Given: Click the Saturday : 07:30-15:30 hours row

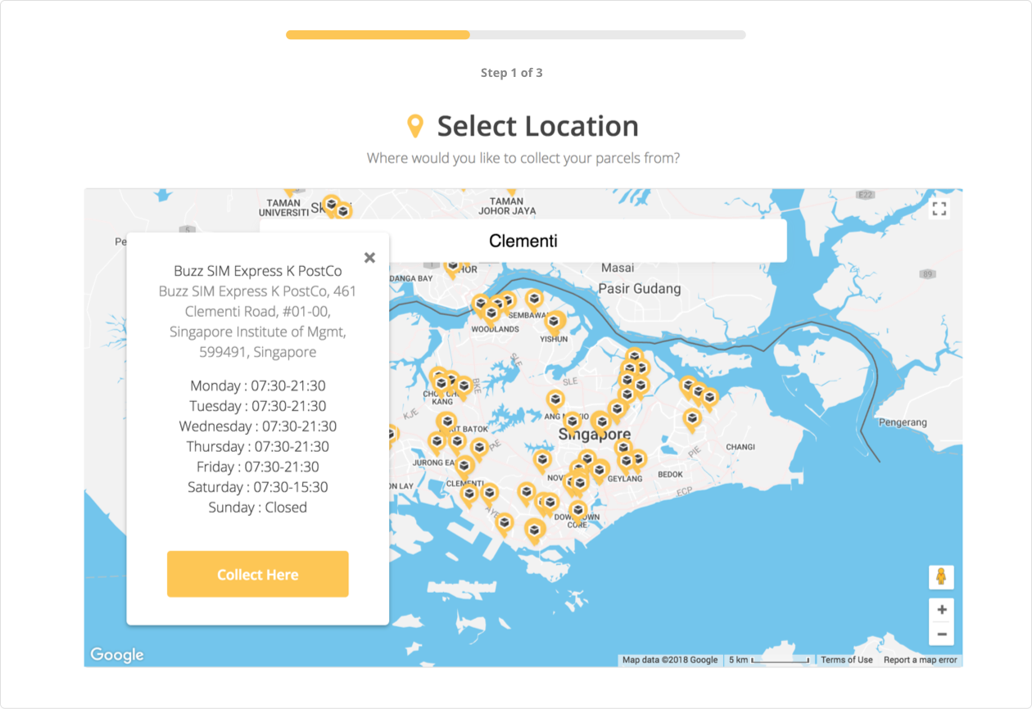Looking at the screenshot, I should (x=258, y=487).
